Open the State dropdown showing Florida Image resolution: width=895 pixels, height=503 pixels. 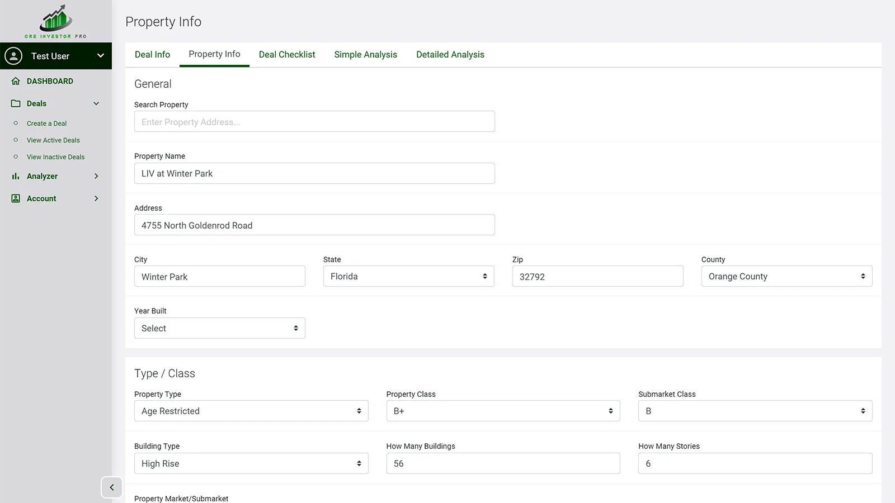coord(409,276)
